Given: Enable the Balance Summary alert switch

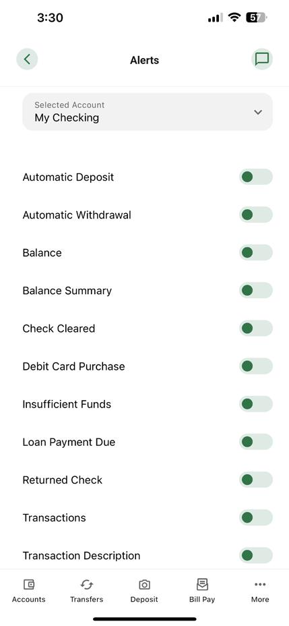Looking at the screenshot, I should 256,290.
